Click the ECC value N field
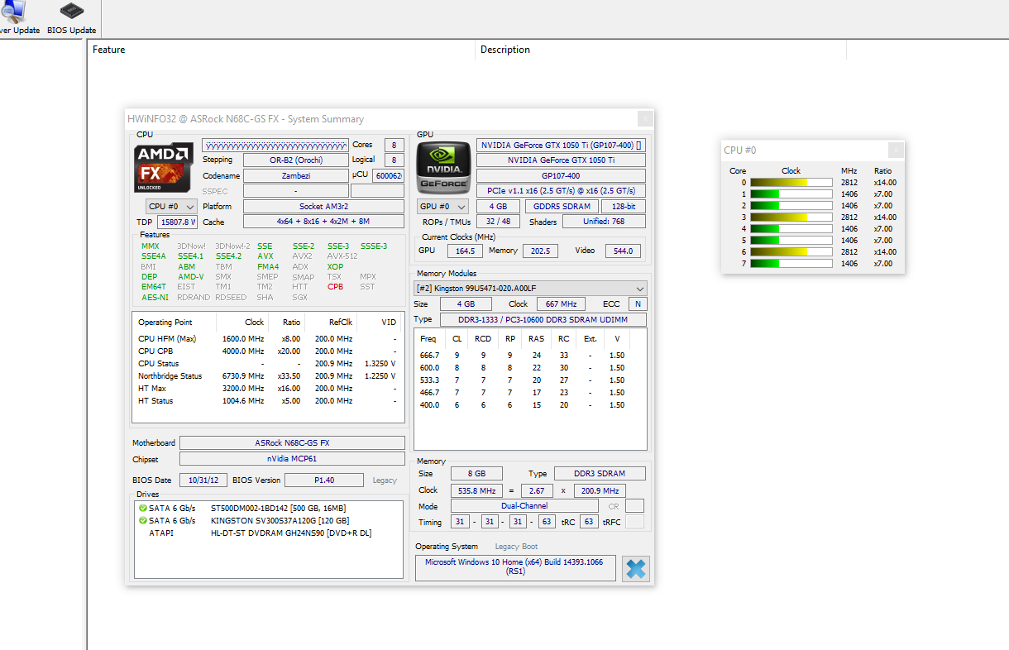 (638, 304)
